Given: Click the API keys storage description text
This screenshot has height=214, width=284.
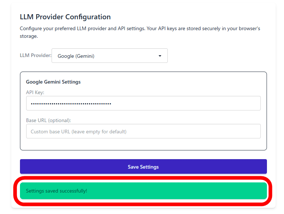Looking at the screenshot, I should click(140, 32).
